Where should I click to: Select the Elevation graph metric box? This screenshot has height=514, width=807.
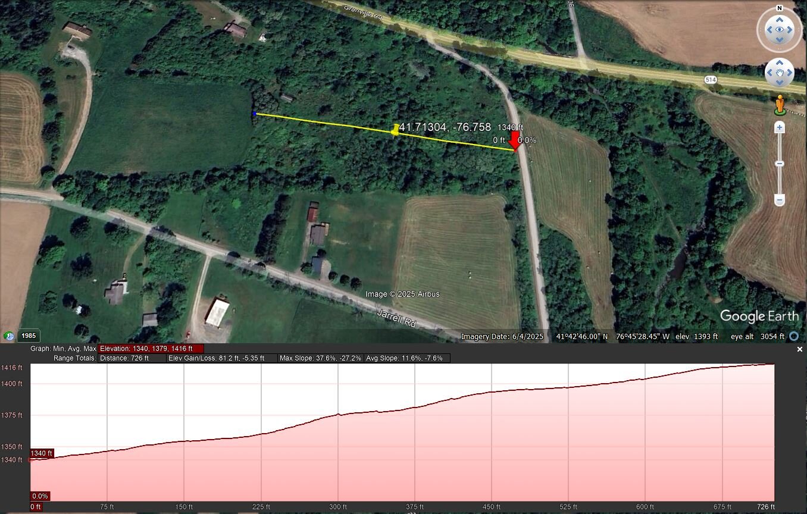[151, 349]
